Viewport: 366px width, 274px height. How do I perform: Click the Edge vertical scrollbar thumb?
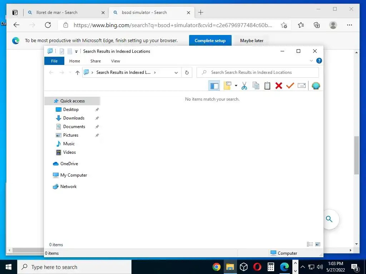point(356,155)
